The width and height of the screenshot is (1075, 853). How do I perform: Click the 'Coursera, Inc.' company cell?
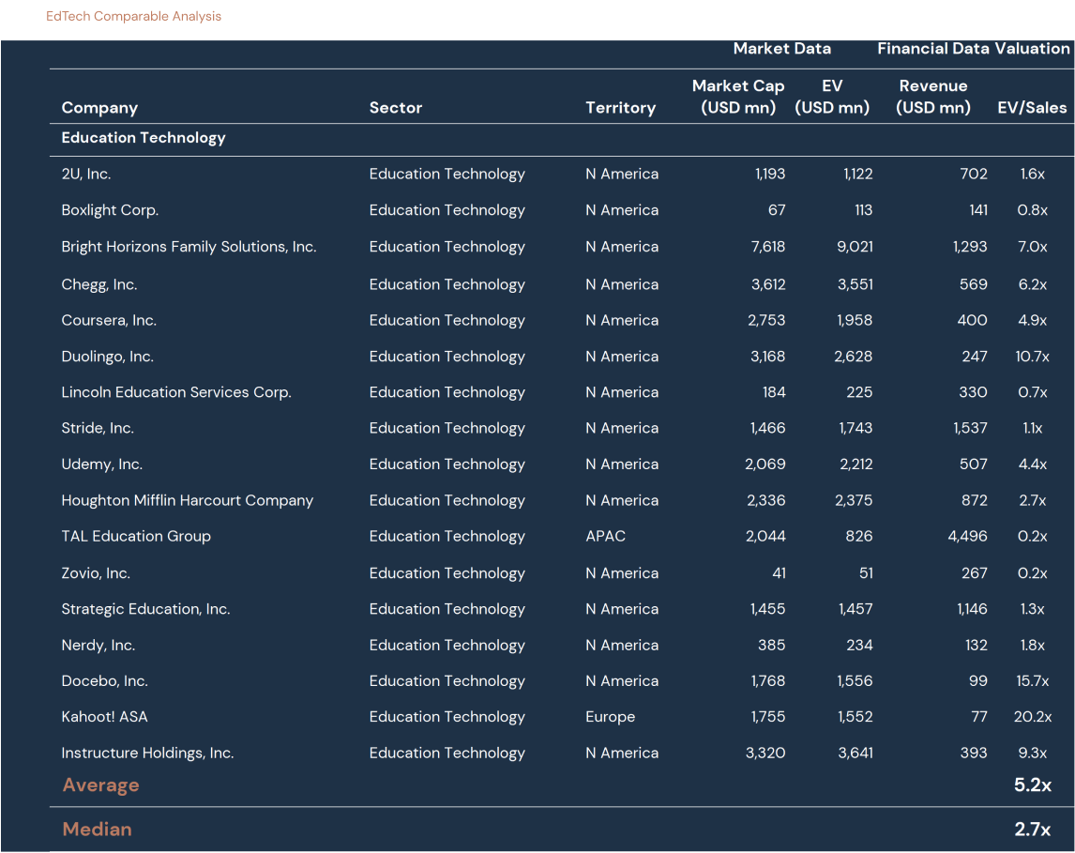(109, 320)
